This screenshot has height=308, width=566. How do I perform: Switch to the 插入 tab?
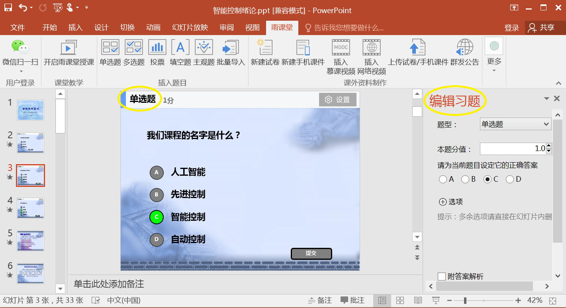click(x=75, y=27)
